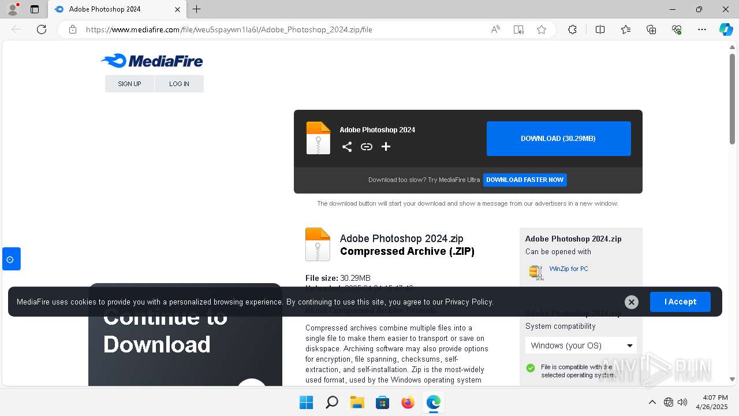This screenshot has height=416, width=739.
Task: Open the browser Extensions icon
Action: click(572, 29)
